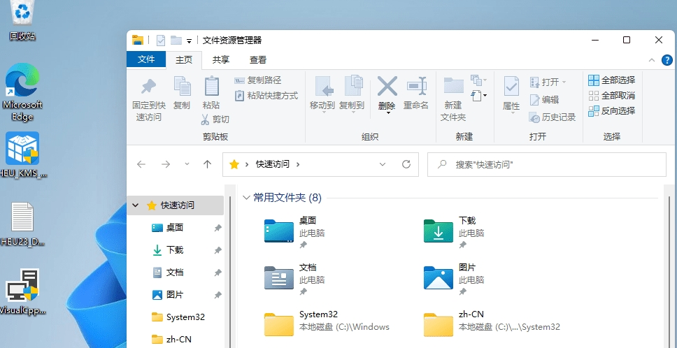The height and width of the screenshot is (348, 677).
Task: Click the 复制到 icon
Action: click(x=352, y=85)
